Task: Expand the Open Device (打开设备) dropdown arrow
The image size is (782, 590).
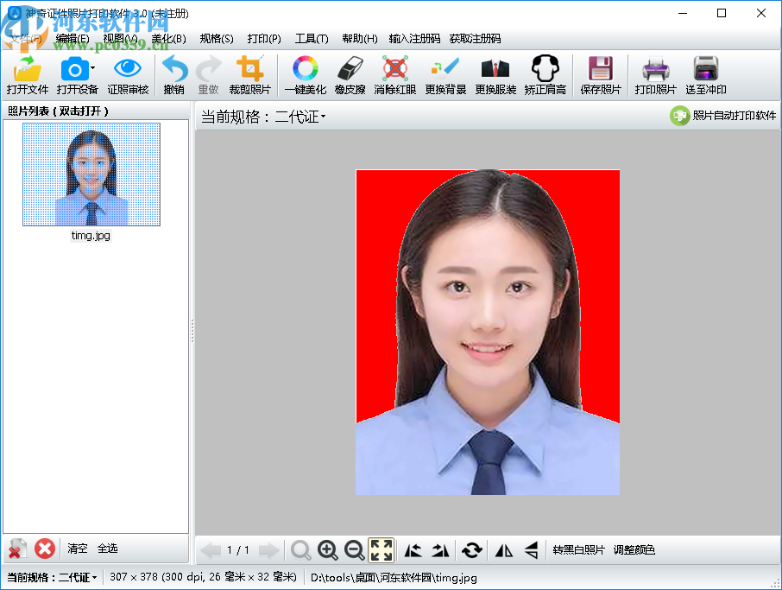Action: pyautogui.click(x=93, y=69)
